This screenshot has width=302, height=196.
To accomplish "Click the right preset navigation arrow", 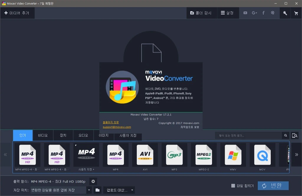I will click(296, 155).
